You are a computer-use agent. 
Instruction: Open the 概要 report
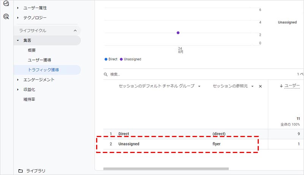tap(32, 50)
